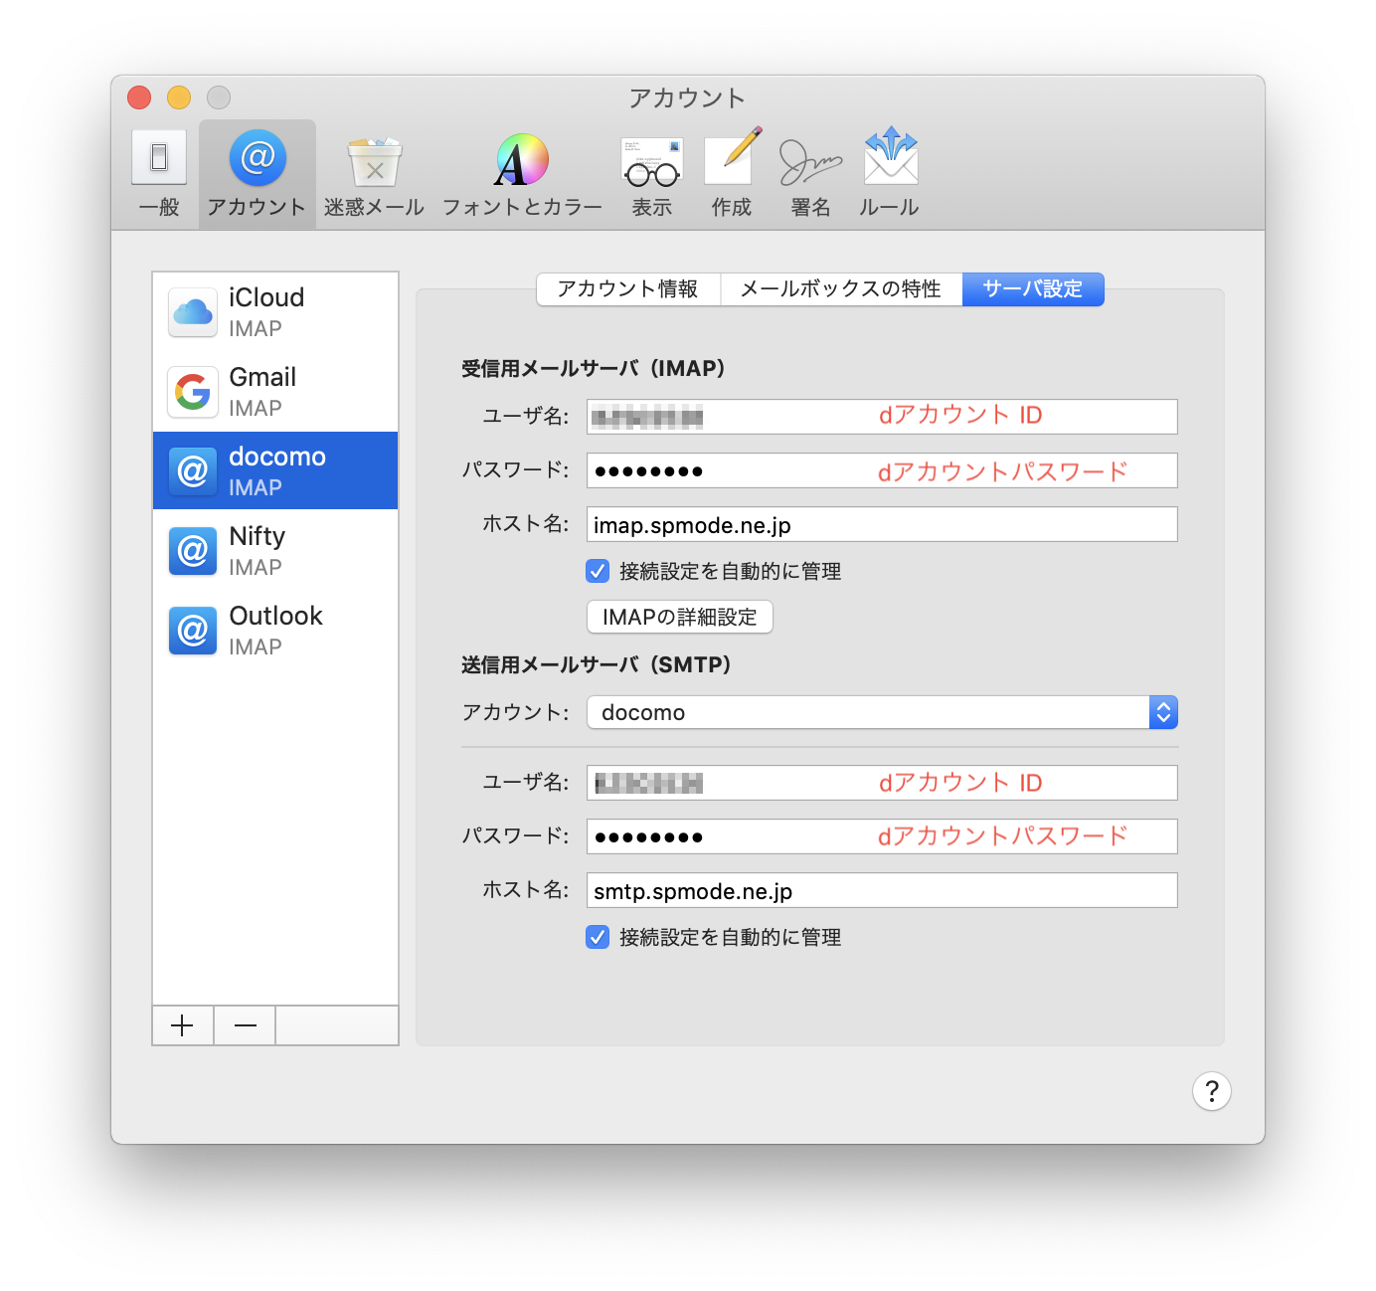Open the 作成 composing preferences

pyautogui.click(x=732, y=174)
